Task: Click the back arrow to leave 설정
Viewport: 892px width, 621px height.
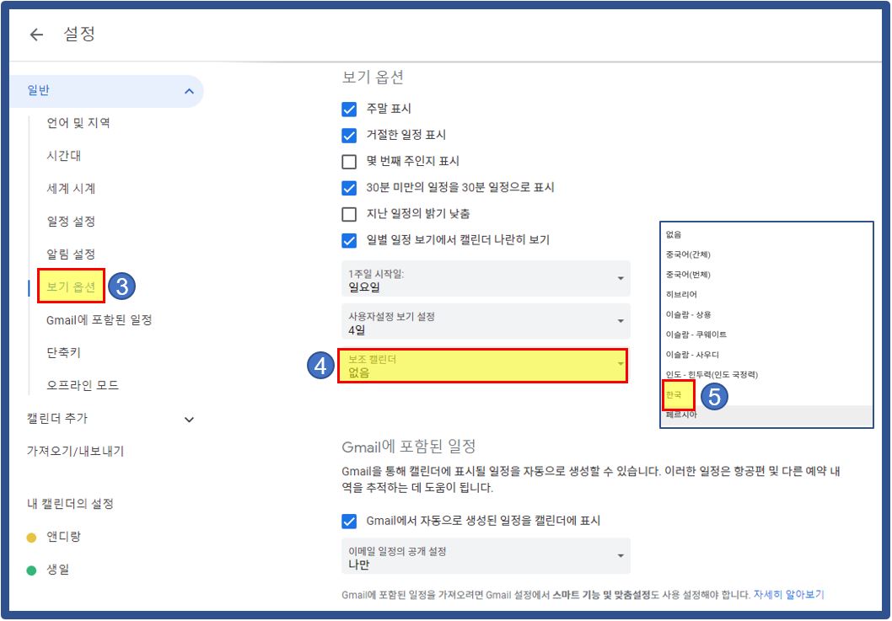Action: (35, 35)
